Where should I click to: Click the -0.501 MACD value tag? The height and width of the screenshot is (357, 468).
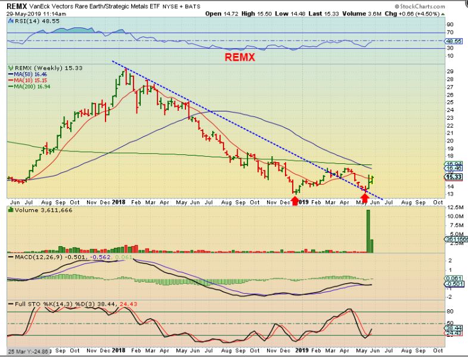(454, 284)
